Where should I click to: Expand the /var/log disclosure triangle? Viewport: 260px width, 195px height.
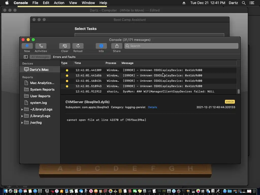(22, 123)
